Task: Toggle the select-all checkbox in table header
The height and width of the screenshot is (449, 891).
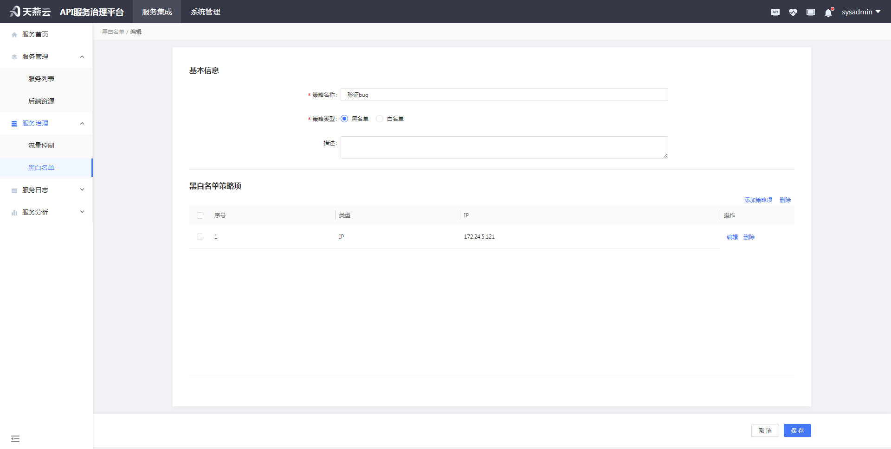Action: pyautogui.click(x=200, y=215)
